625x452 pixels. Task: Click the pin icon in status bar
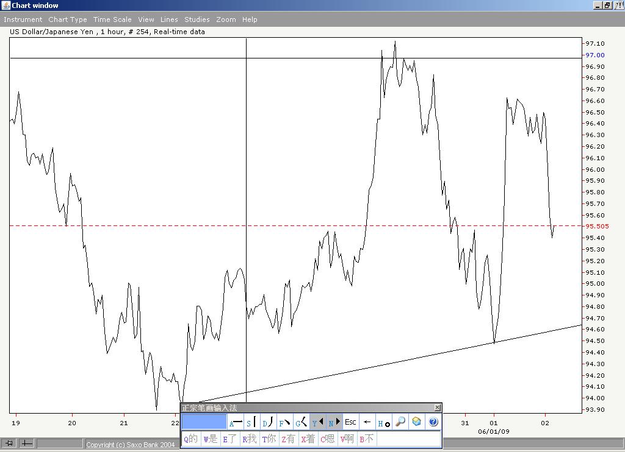9,443
